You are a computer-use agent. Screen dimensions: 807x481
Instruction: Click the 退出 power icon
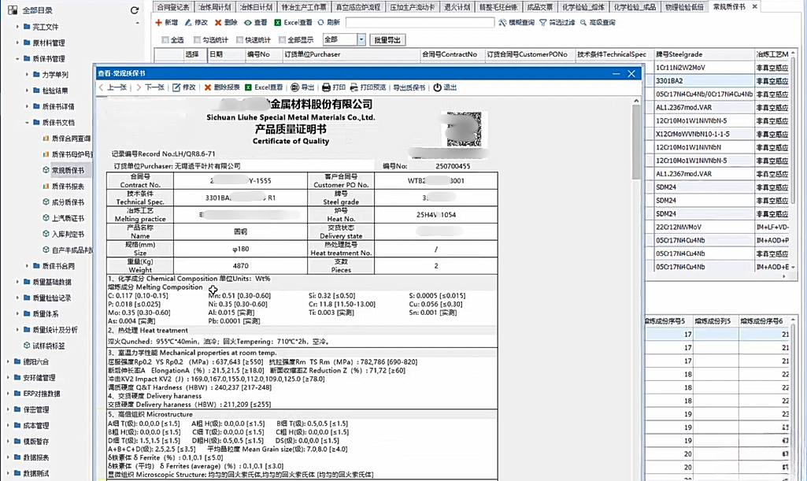[438, 87]
